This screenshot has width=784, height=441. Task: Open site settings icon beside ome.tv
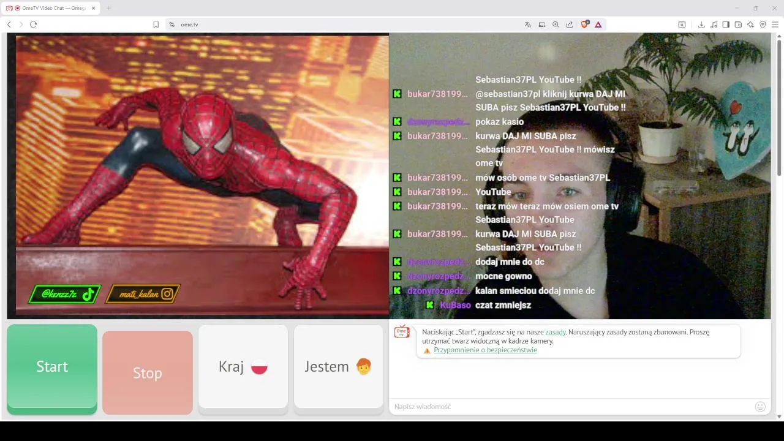(172, 24)
